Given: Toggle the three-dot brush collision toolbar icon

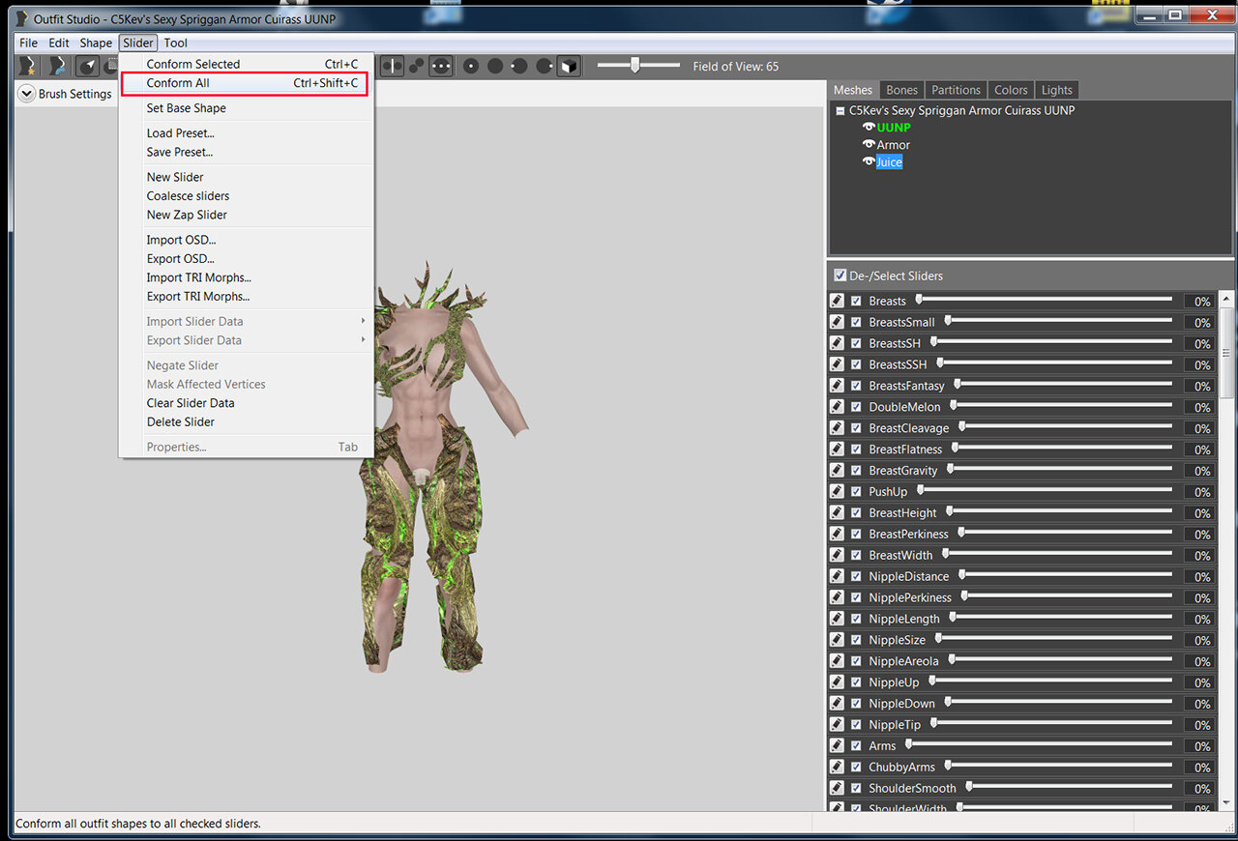Looking at the screenshot, I should click(x=441, y=66).
